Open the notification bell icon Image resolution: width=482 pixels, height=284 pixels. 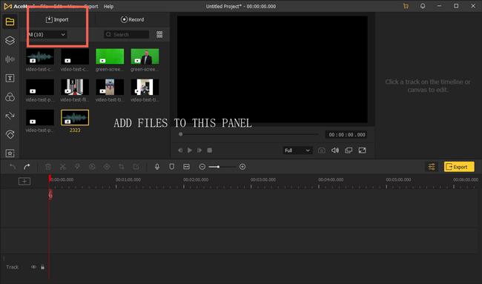423,6
